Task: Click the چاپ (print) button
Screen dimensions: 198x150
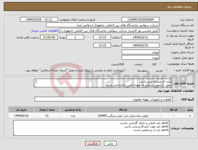Action: coord(110,143)
